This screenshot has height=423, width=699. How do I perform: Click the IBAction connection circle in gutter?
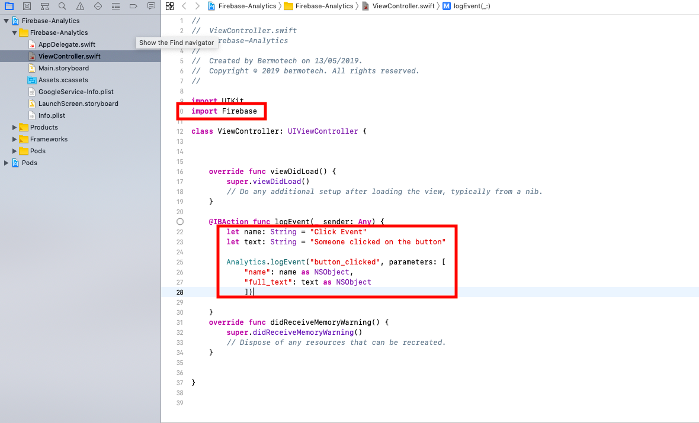pyautogui.click(x=180, y=222)
